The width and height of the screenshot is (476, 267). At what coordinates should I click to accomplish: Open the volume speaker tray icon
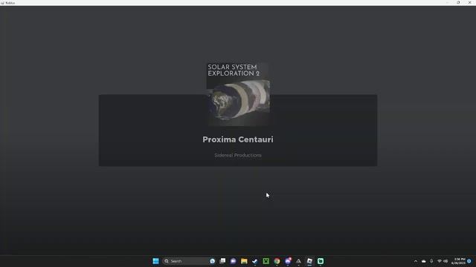click(446, 261)
